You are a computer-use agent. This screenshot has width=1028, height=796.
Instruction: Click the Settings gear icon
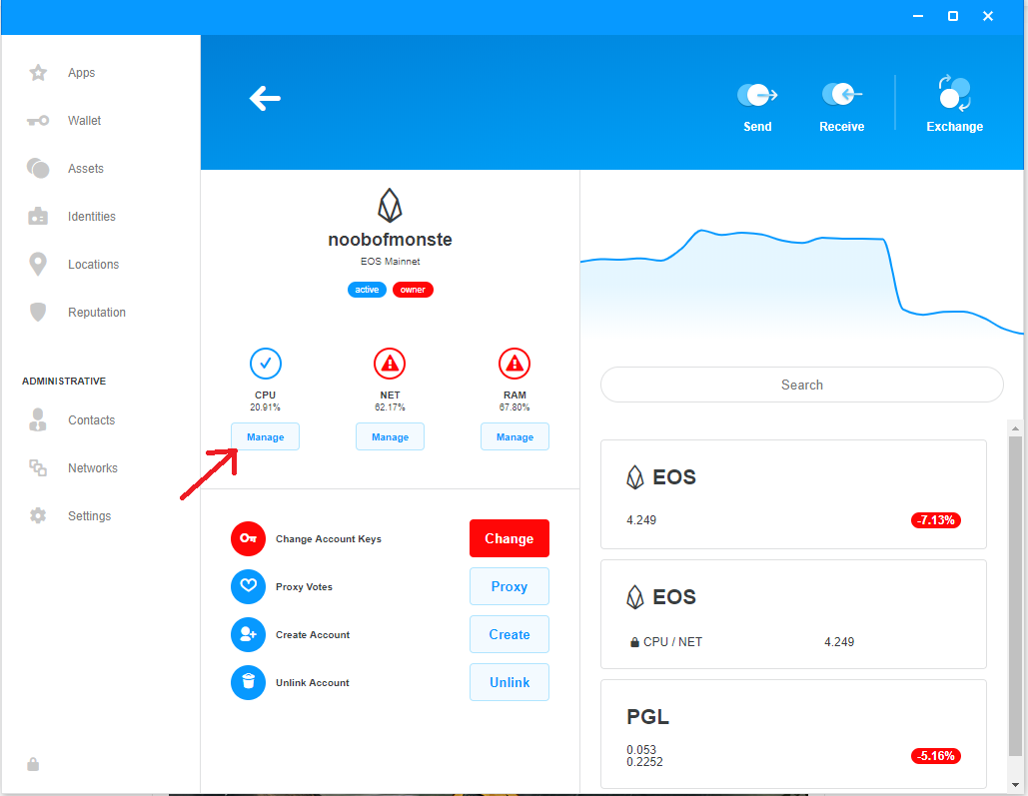(38, 516)
